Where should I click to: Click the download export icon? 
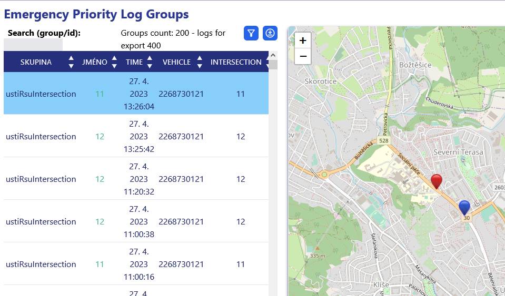pos(270,33)
